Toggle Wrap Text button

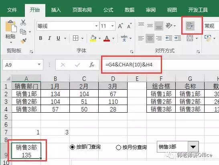pos(190,26)
